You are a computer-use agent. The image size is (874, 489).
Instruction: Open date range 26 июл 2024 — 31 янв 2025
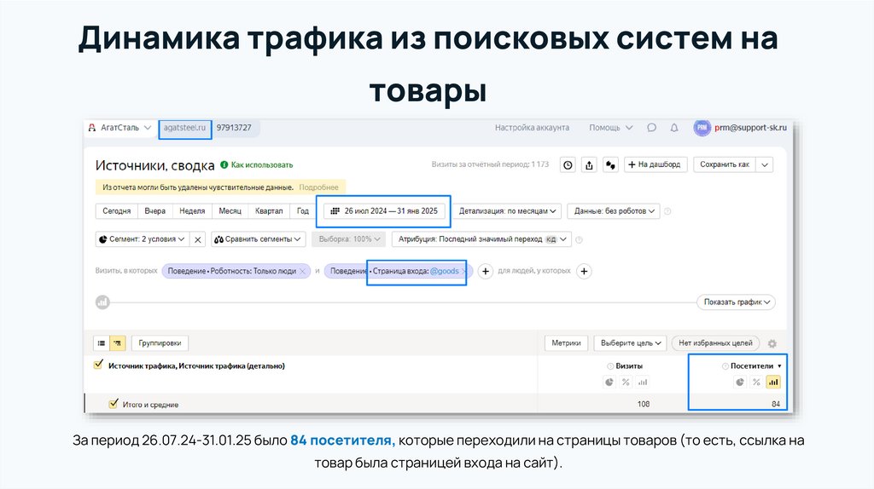(384, 211)
